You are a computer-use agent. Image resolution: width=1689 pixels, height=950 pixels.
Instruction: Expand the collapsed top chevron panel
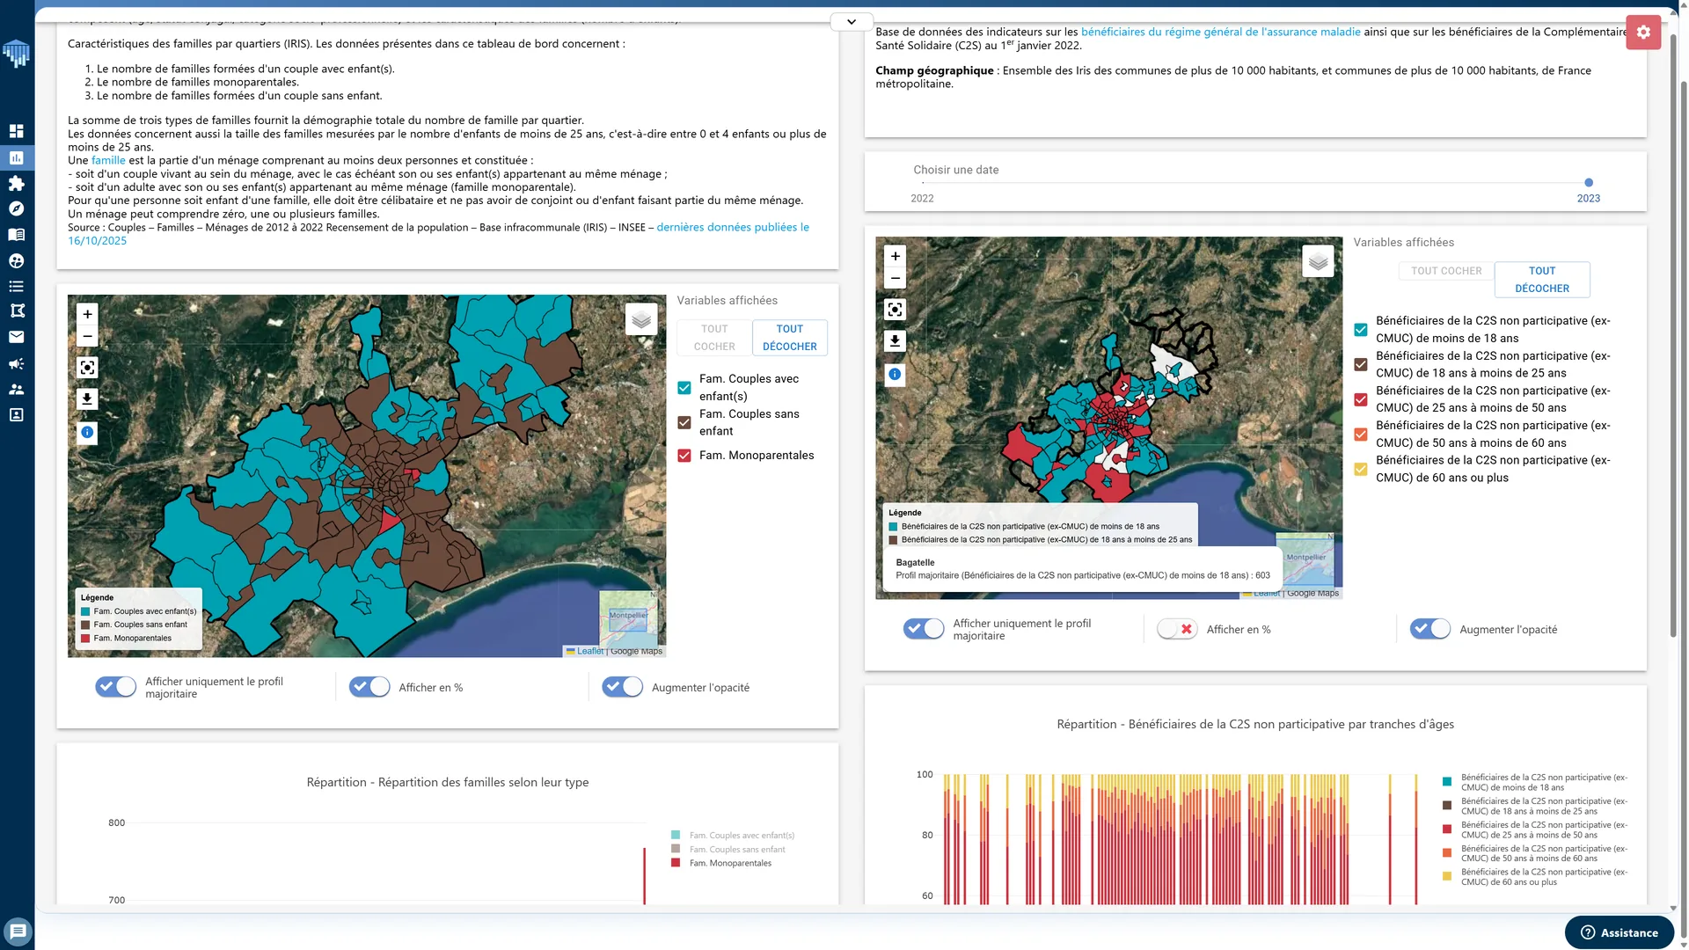click(852, 22)
